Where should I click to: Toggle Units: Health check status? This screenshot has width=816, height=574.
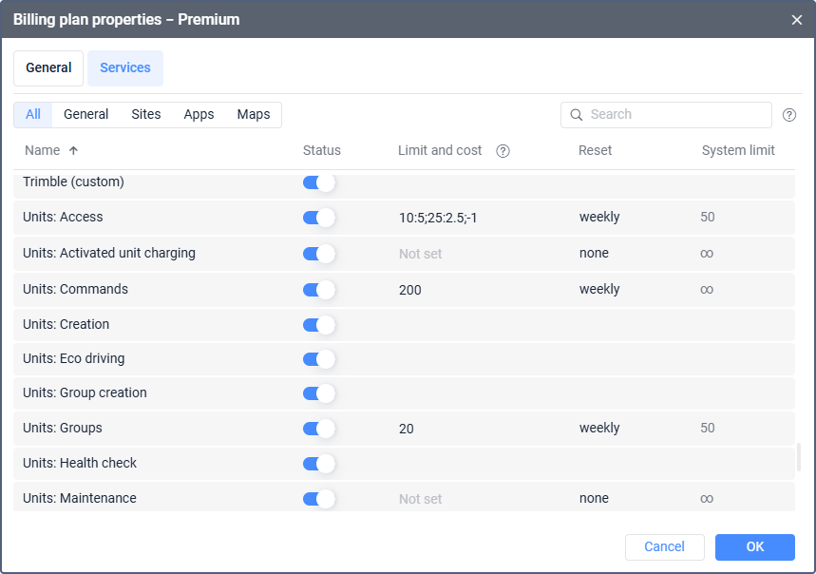pos(318,464)
